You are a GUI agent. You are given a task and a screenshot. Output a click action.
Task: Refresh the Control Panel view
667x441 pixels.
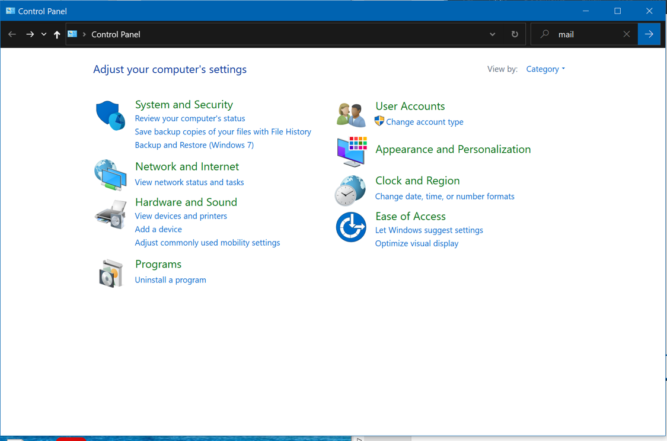click(x=515, y=34)
